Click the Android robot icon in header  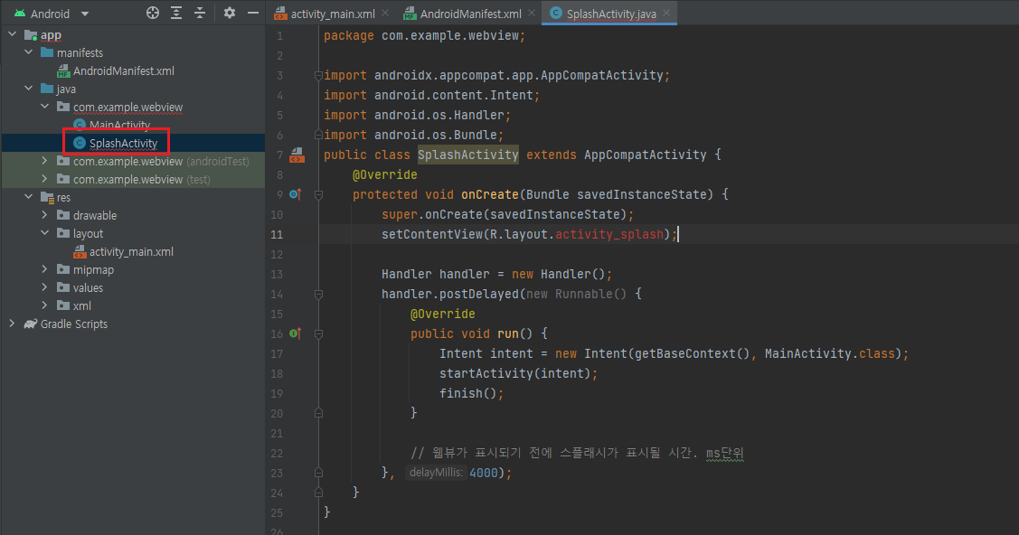point(20,13)
